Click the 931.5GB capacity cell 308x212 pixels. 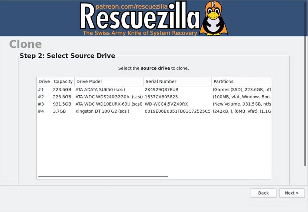pos(62,104)
